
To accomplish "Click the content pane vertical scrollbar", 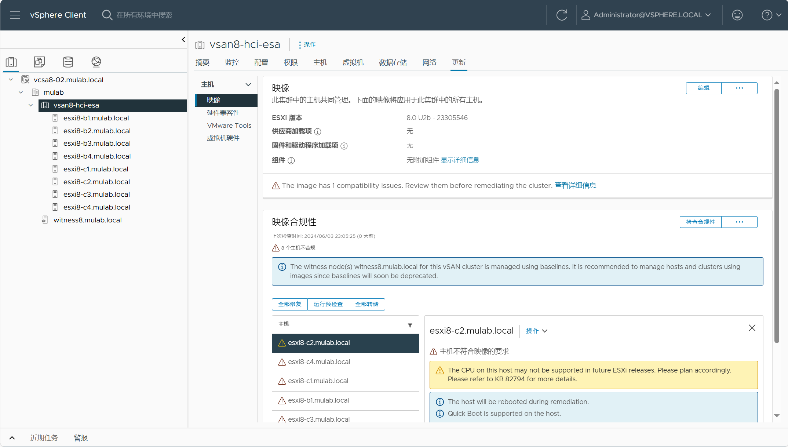I will (777, 217).
